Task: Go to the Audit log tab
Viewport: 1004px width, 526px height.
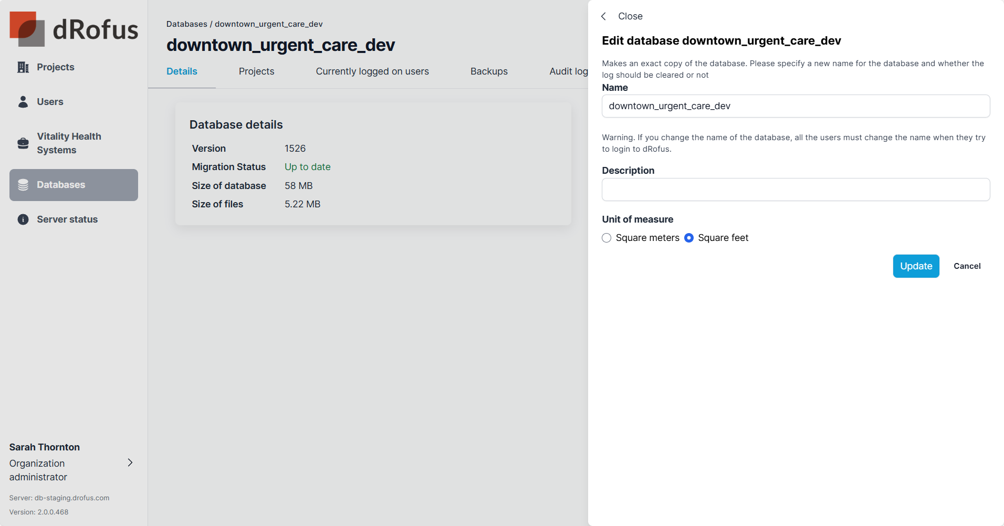Action: click(568, 71)
